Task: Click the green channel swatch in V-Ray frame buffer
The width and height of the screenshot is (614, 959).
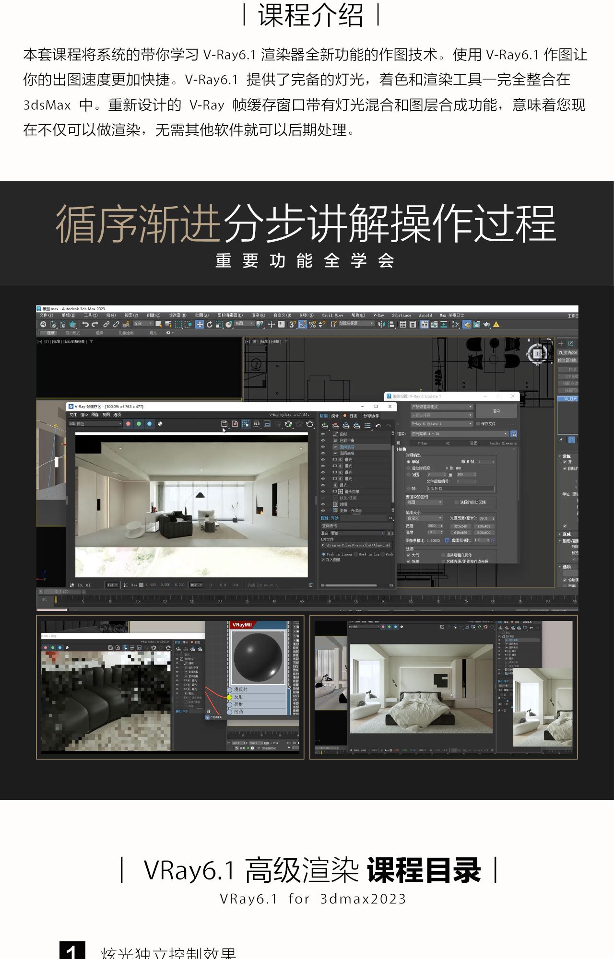Action: [139, 423]
